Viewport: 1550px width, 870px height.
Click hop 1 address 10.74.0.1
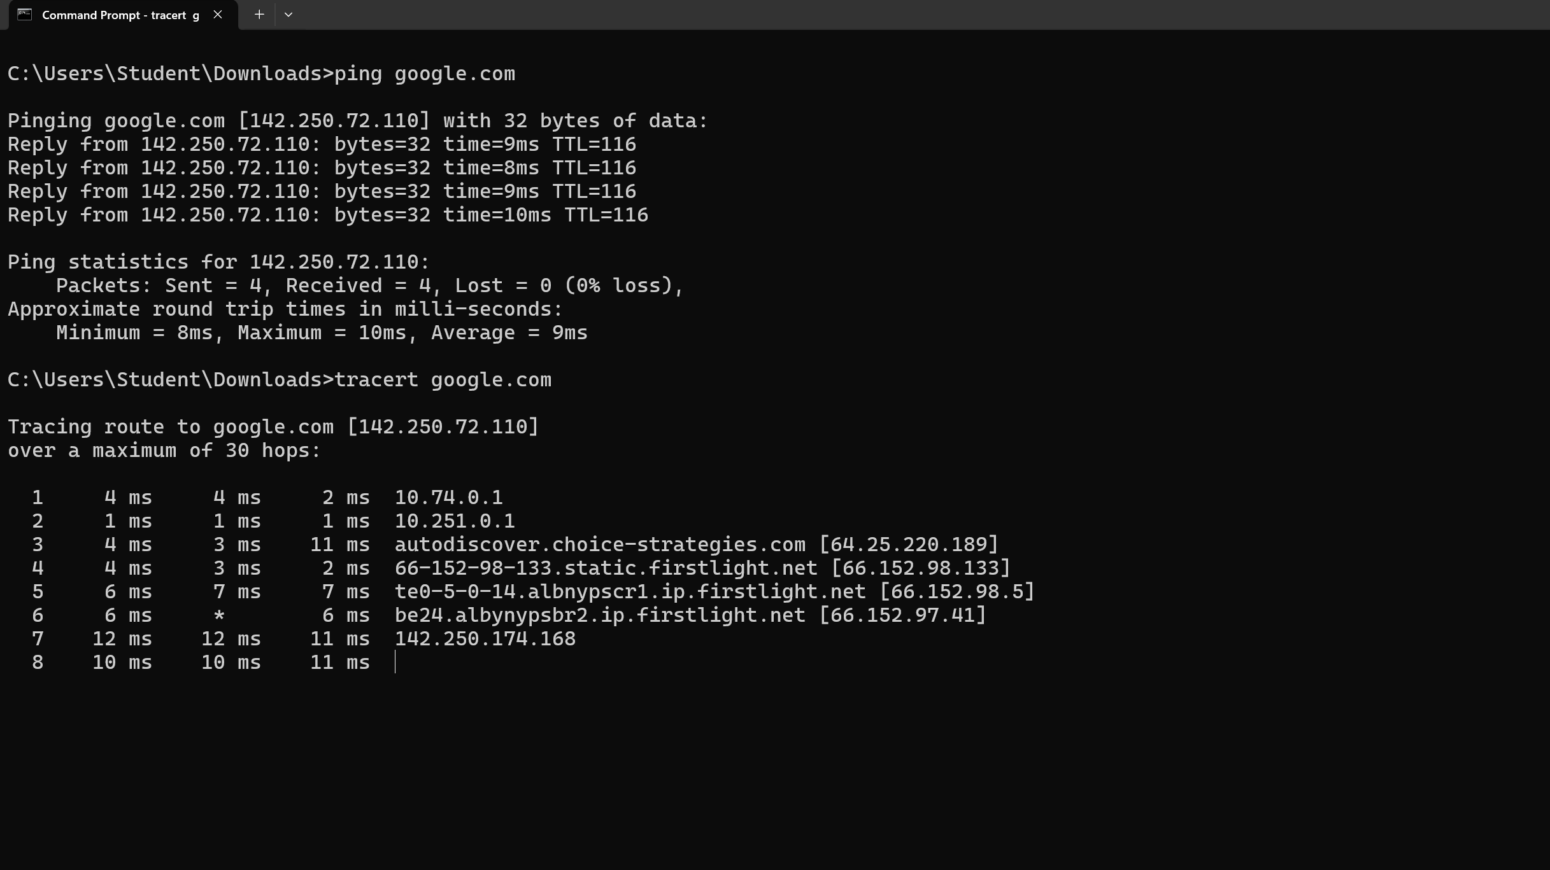pyautogui.click(x=449, y=498)
